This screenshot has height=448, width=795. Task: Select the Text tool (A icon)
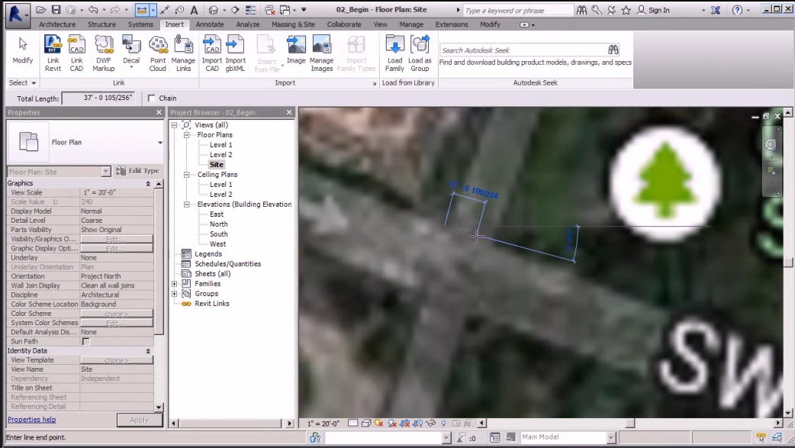195,10
